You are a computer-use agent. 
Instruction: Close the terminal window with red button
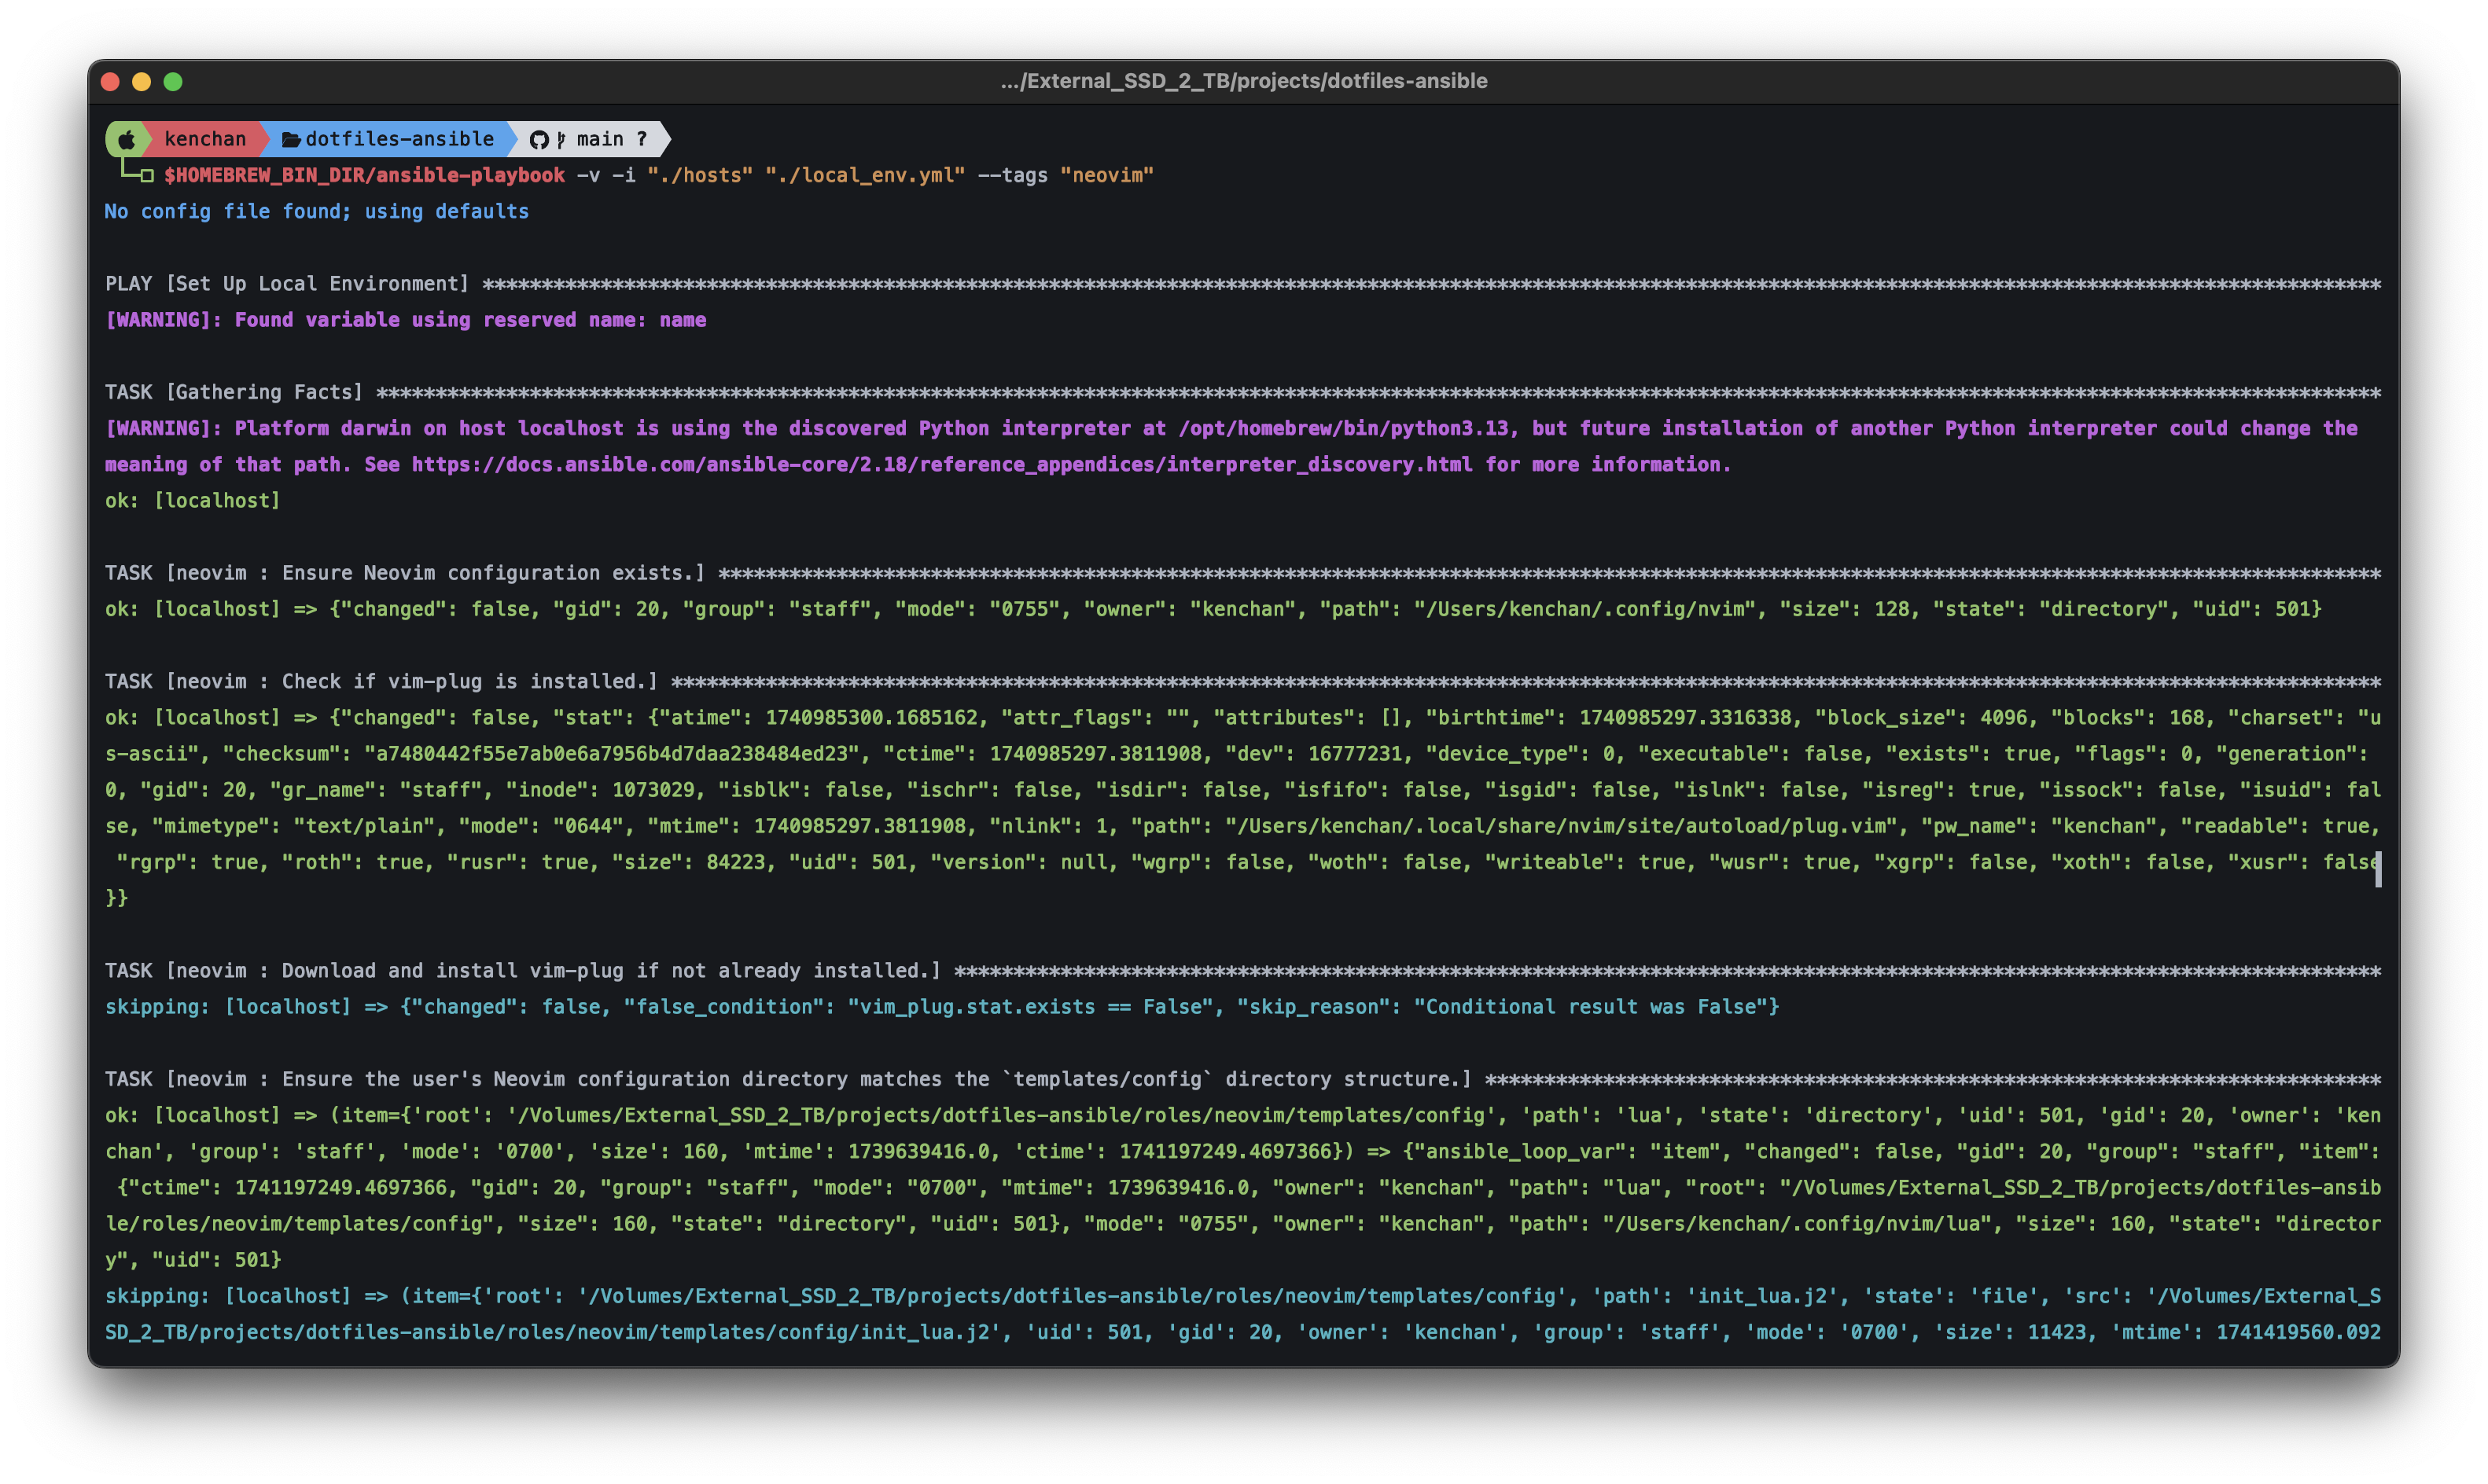click(x=111, y=82)
